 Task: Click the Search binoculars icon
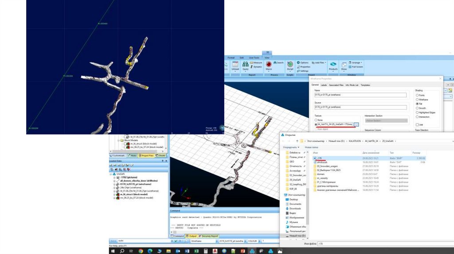pyautogui.click(x=279, y=63)
